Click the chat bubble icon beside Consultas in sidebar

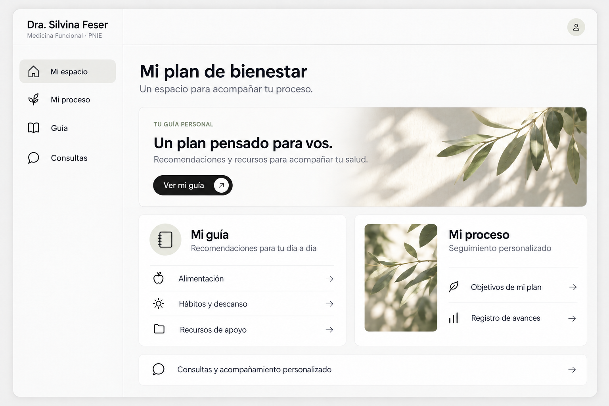(34, 158)
